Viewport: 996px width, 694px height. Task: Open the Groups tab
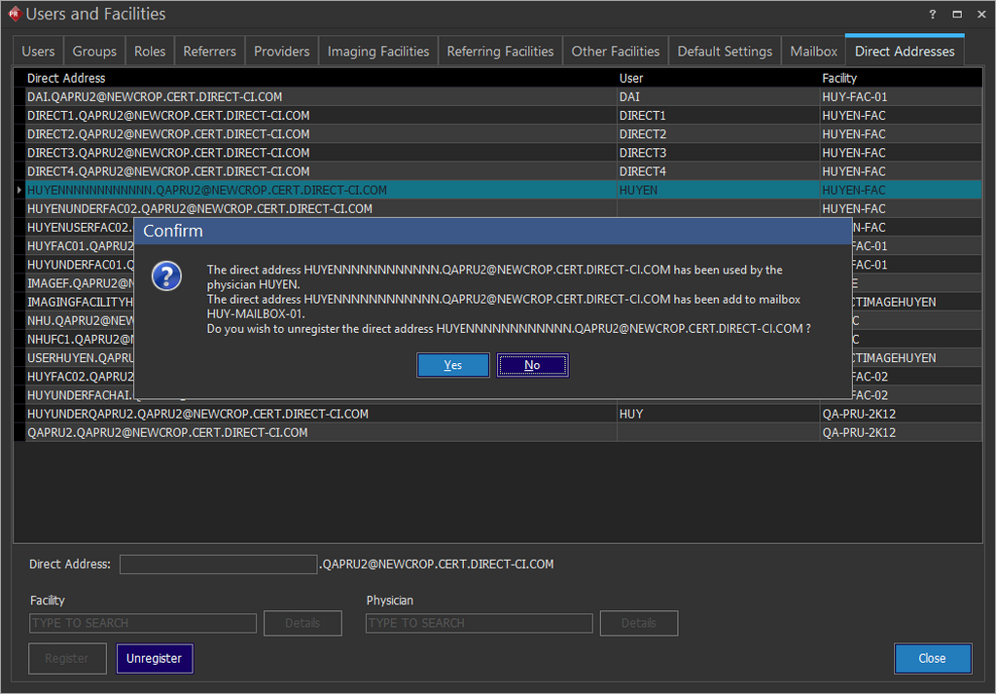(94, 52)
